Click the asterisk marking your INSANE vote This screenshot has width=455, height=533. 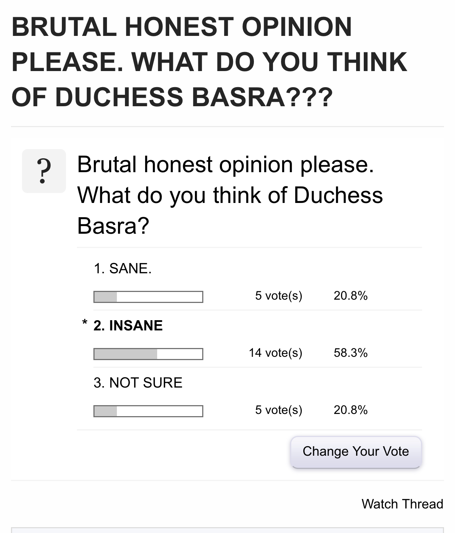point(85,323)
